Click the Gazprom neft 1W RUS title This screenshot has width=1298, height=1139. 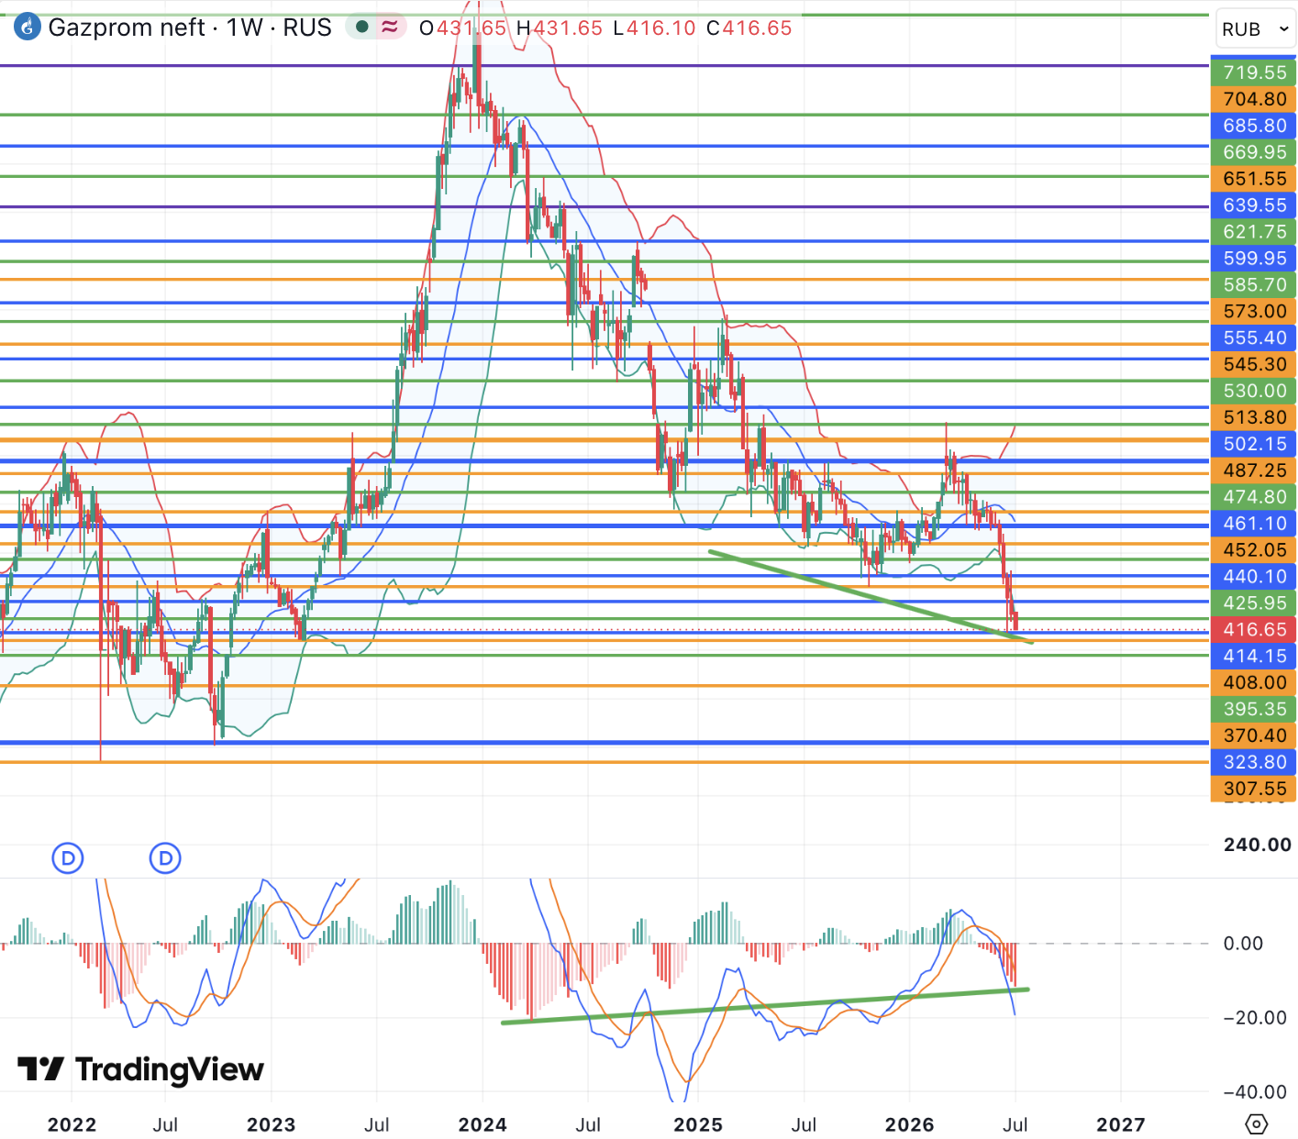pos(190,28)
